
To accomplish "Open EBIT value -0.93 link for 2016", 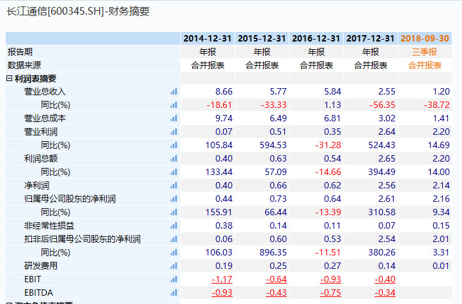I will pyautogui.click(x=330, y=279).
